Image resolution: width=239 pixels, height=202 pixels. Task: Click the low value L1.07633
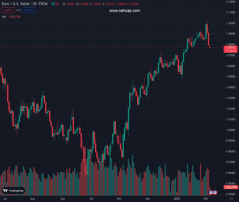point(95,4)
